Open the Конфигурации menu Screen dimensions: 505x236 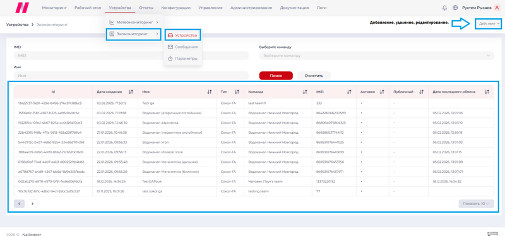(176, 8)
